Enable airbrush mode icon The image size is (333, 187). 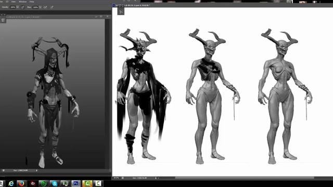coord(45,7)
